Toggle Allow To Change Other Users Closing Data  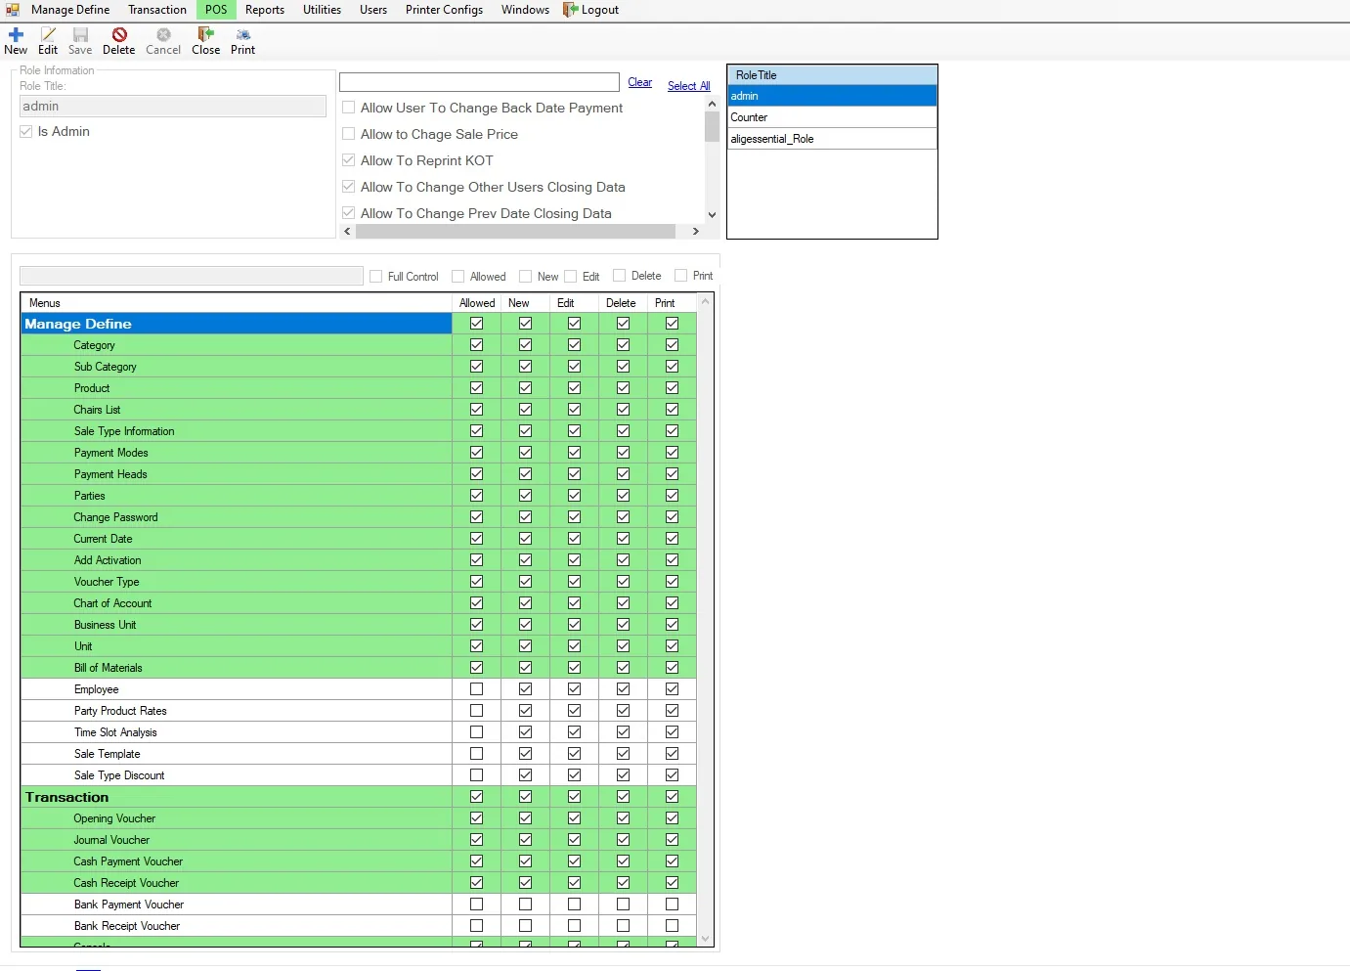[x=349, y=187]
